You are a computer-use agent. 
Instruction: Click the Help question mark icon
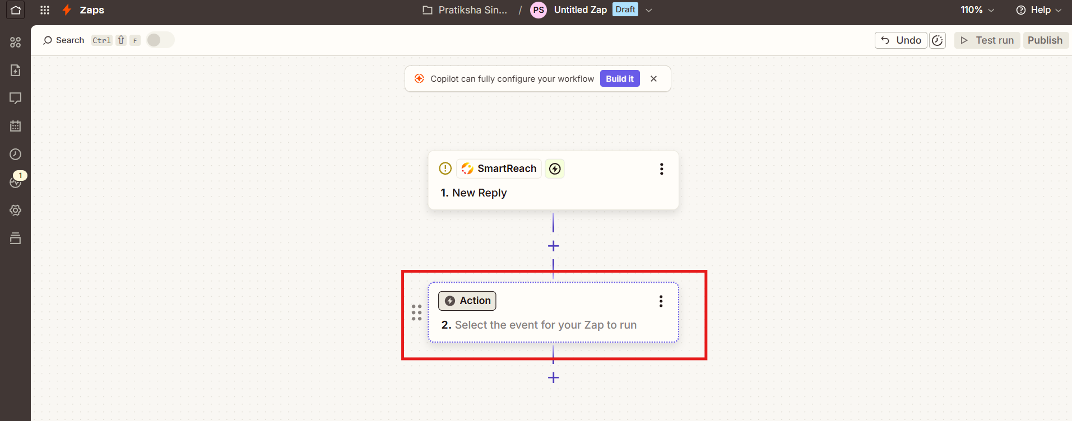[1021, 10]
